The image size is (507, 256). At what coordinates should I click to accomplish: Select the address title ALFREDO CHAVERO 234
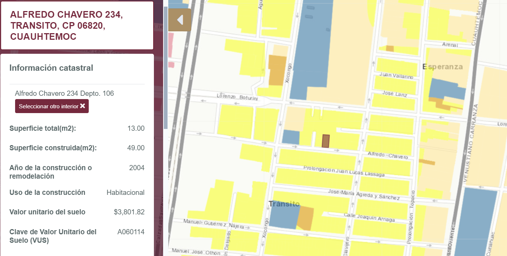tap(67, 15)
